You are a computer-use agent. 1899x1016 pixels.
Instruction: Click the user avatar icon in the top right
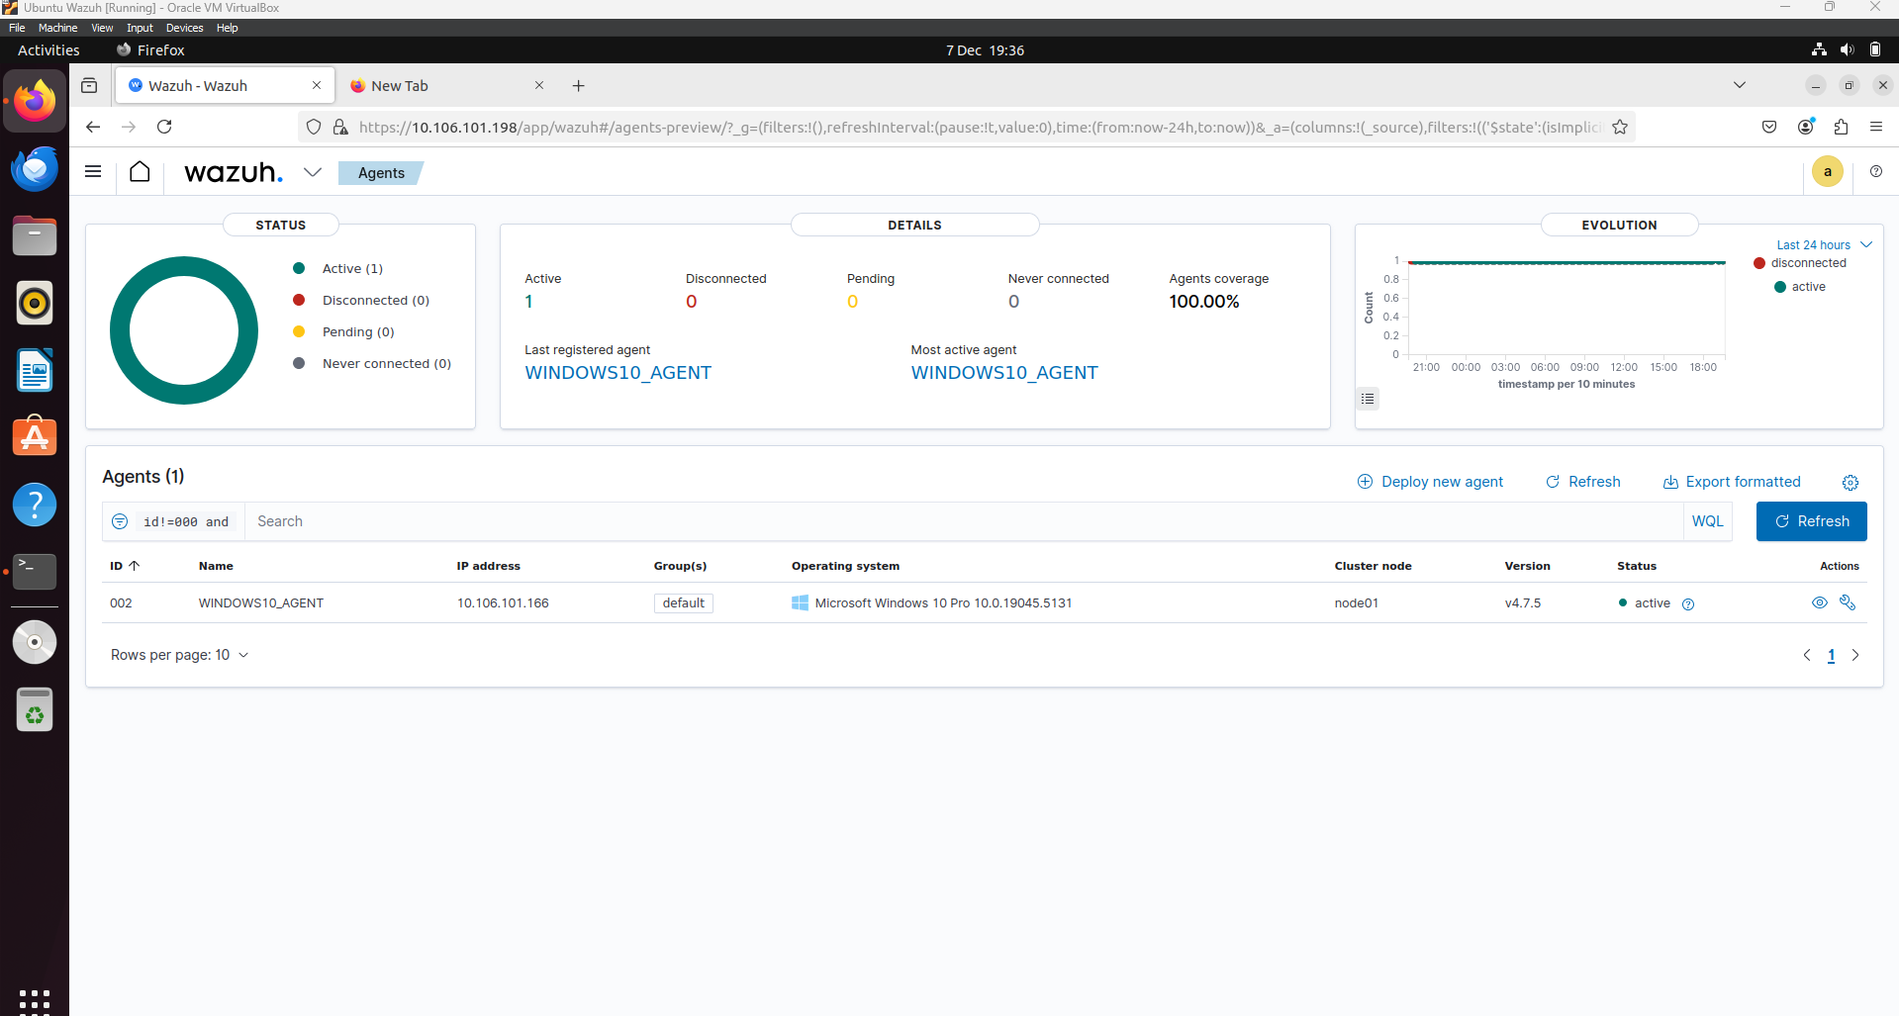pyautogui.click(x=1827, y=171)
